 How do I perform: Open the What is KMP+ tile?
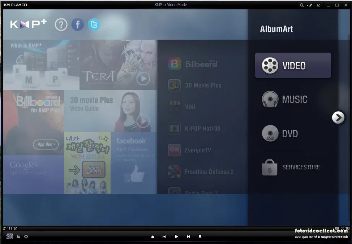[41, 65]
